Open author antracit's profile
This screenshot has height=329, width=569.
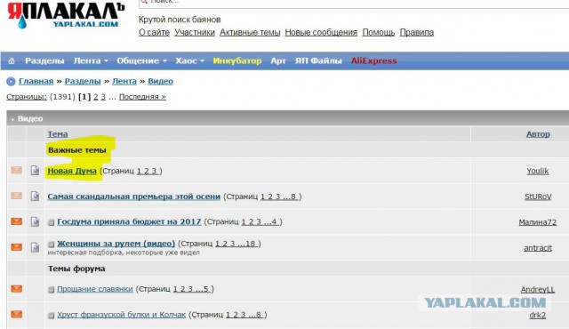pyautogui.click(x=538, y=248)
